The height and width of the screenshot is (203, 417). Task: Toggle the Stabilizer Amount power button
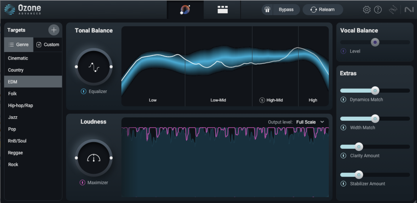click(x=343, y=184)
